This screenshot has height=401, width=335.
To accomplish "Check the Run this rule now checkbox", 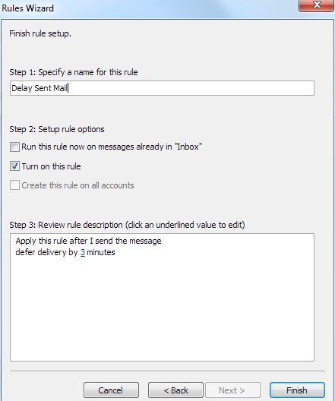I will [x=14, y=147].
